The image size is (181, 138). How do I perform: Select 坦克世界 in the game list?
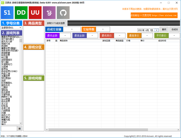[x=6, y=55]
